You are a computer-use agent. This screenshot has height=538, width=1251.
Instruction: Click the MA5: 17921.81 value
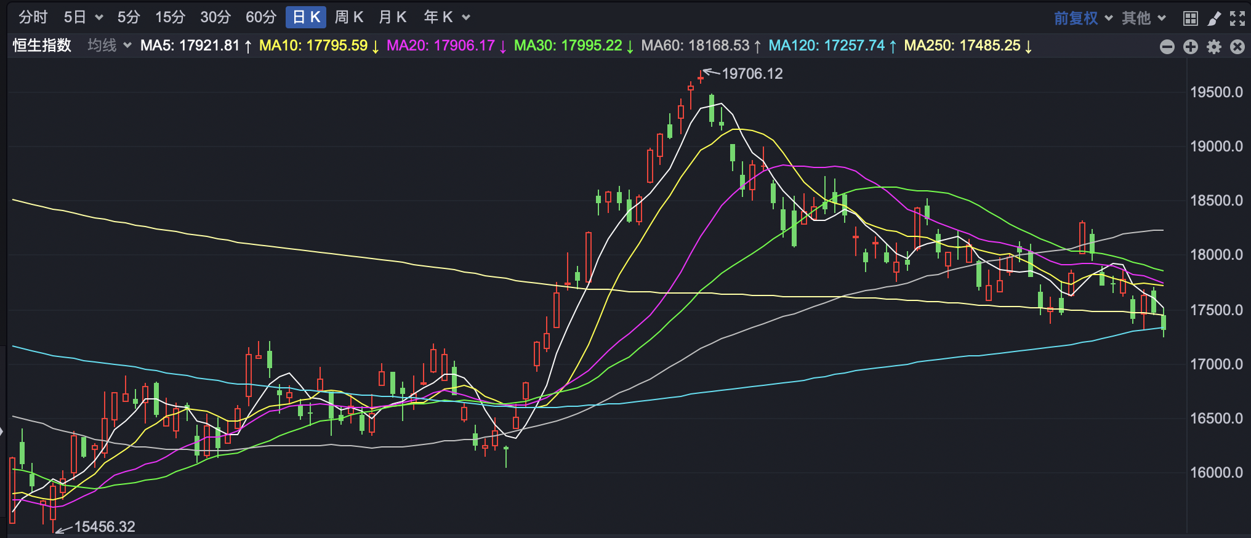pyautogui.click(x=196, y=46)
